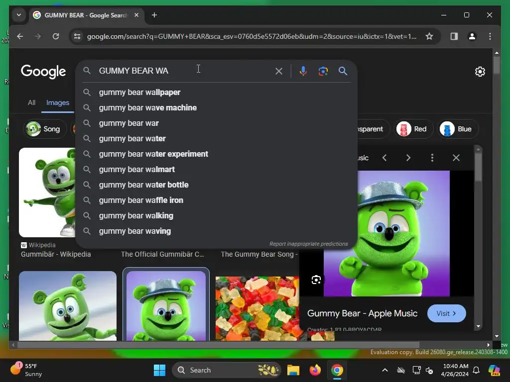
Task: Click the Chrome taskbar icon
Action: pyautogui.click(x=337, y=370)
